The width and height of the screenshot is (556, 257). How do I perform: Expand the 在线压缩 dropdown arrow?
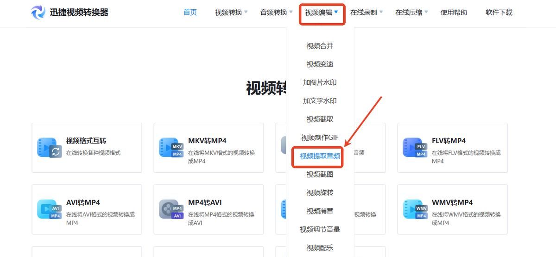coord(426,12)
